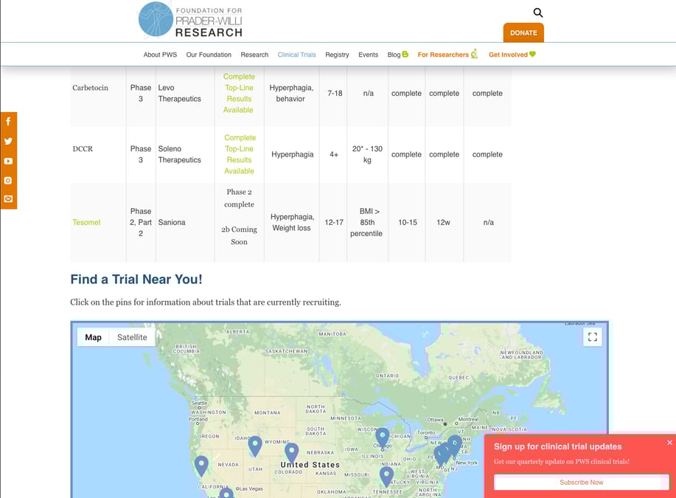Open the Clinical Trials menu item
This screenshot has width=676, height=498.
point(296,55)
